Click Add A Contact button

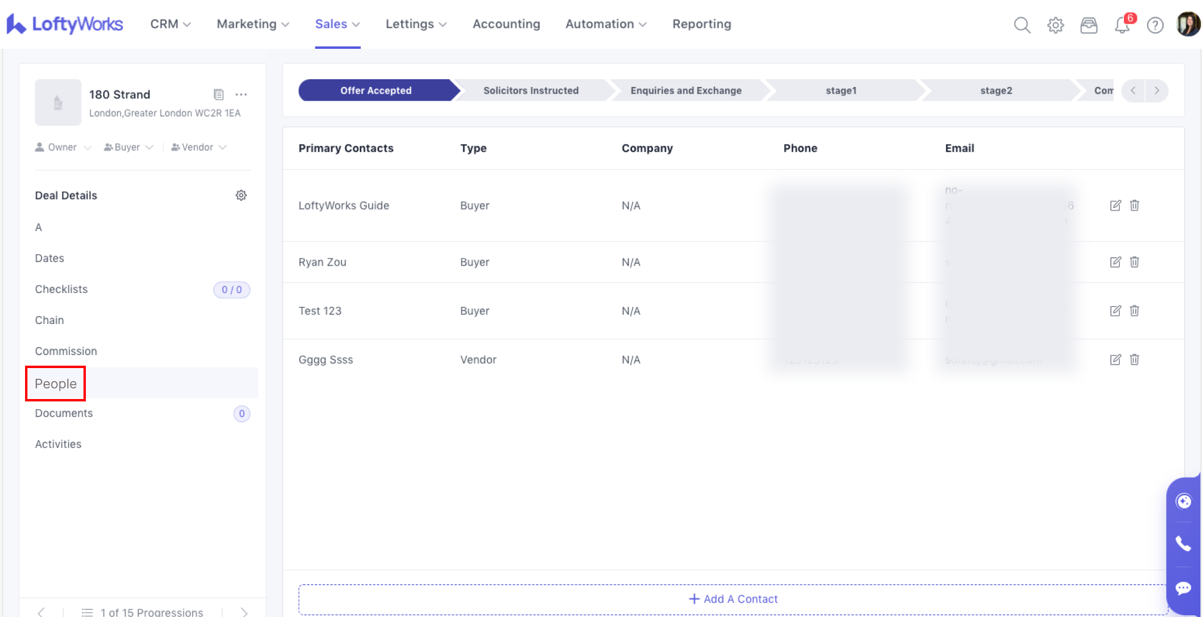click(x=733, y=599)
